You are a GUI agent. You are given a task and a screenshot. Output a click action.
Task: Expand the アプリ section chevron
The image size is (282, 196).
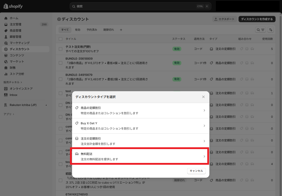pyautogui.click(x=14, y=114)
